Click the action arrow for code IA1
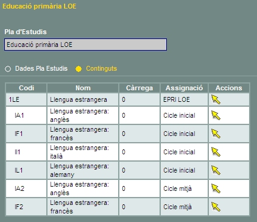This screenshot has width=257, height=222. [216, 115]
